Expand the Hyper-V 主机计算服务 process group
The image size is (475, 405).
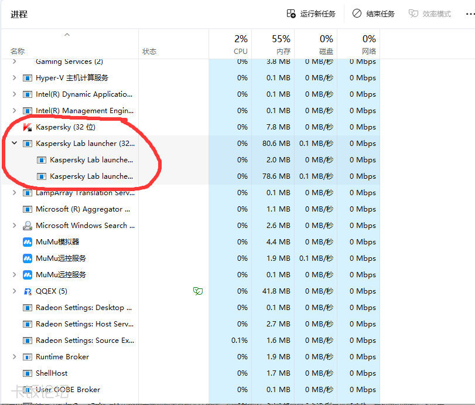14,78
